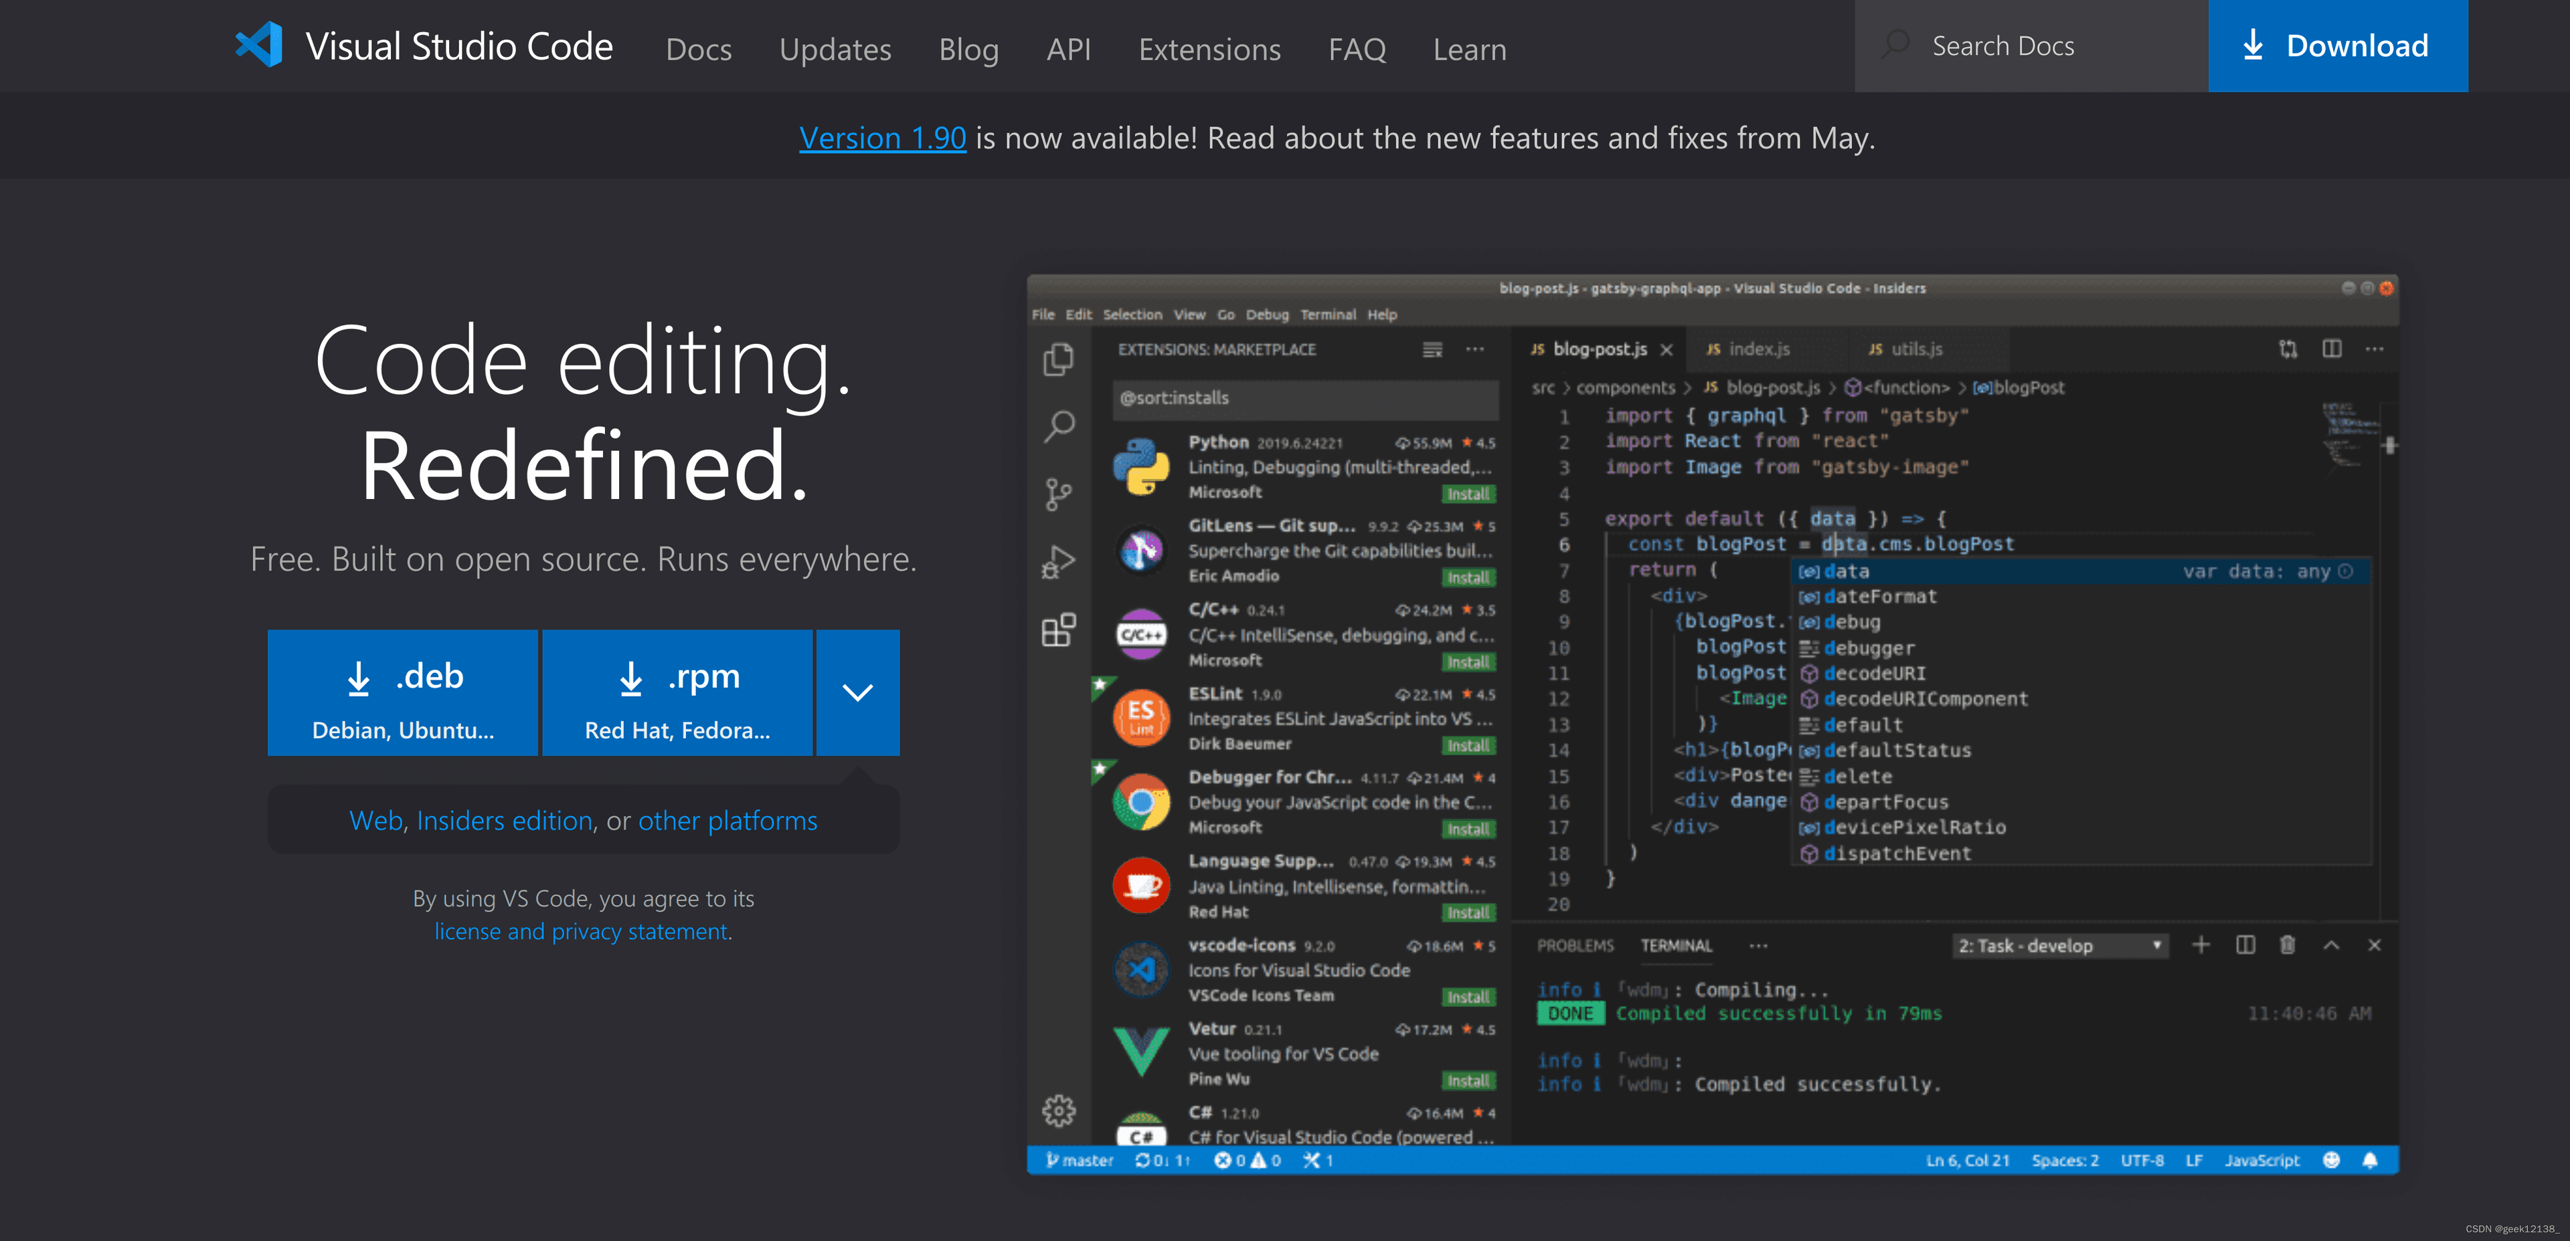Select the Extensions icon in the activity bar
Image resolution: width=2570 pixels, height=1241 pixels.
(1059, 630)
